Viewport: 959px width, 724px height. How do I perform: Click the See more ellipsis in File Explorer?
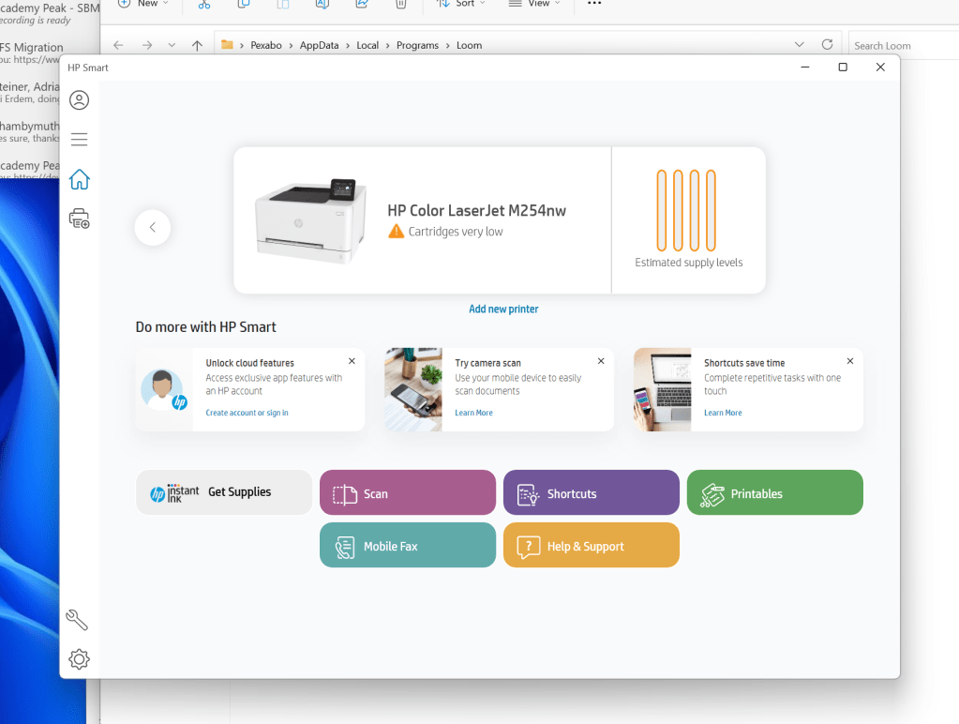pyautogui.click(x=594, y=4)
